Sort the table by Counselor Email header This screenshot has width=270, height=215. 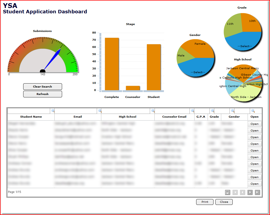coord(174,117)
